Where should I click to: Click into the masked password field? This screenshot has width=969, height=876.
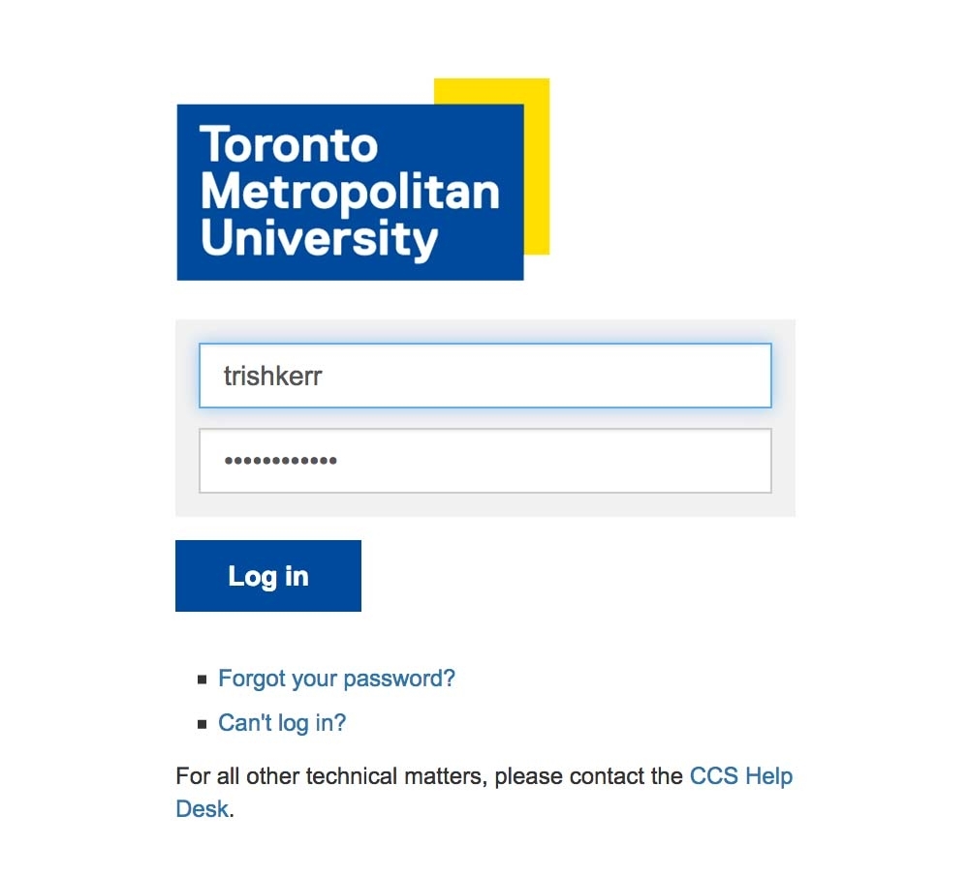[x=484, y=461]
